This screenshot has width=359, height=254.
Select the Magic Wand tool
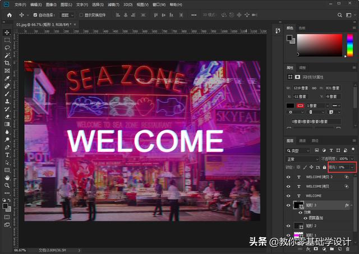pos(7,56)
